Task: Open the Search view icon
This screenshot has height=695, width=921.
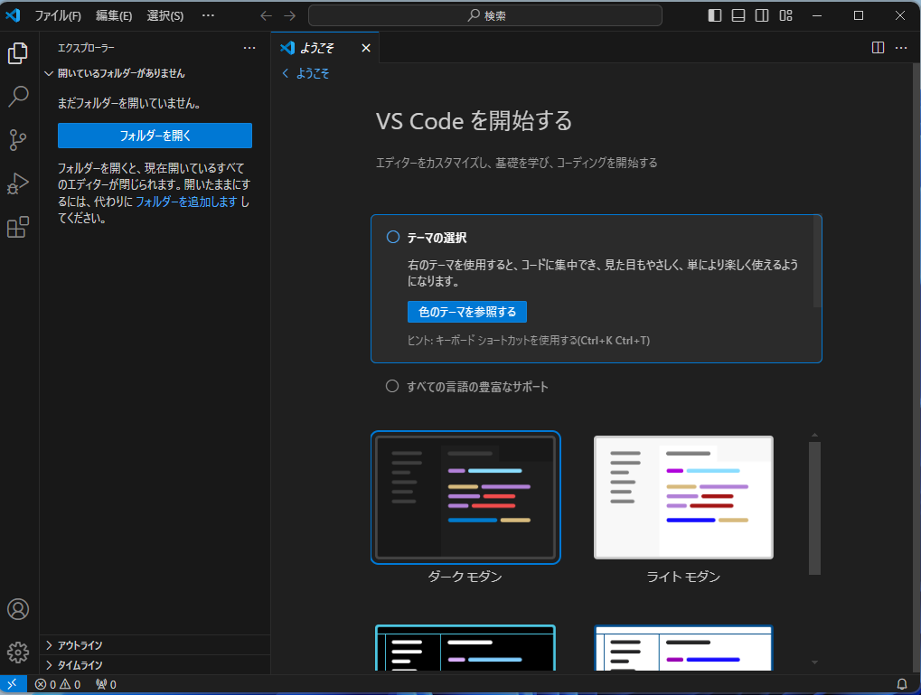Action: [18, 97]
